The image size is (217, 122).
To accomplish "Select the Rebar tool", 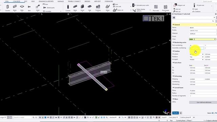I will [x=107, y=8].
